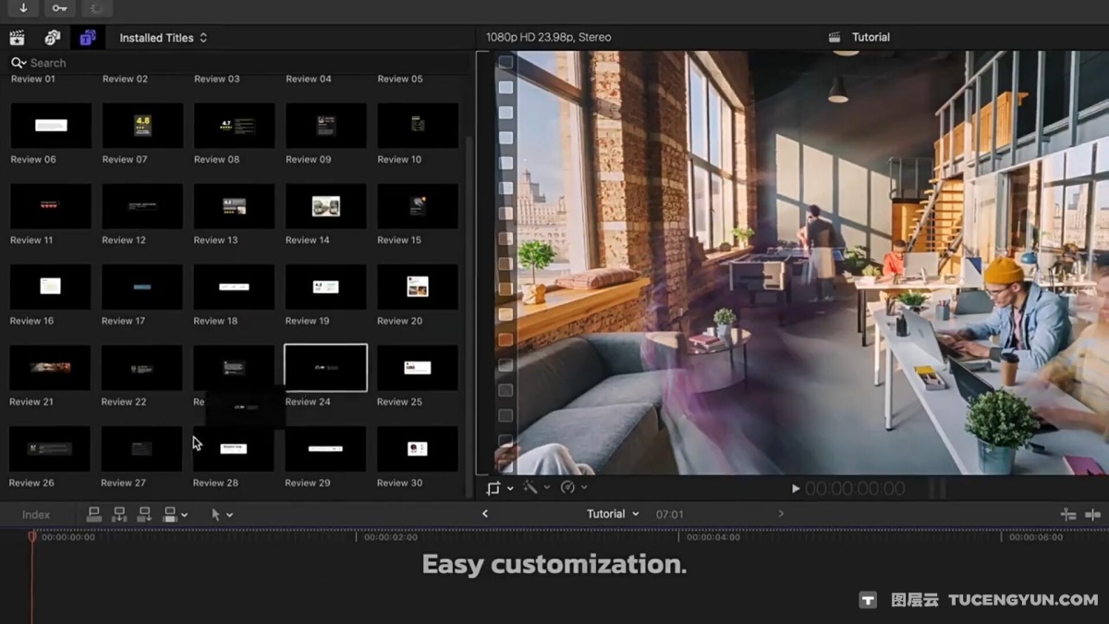The image size is (1109, 624).
Task: Open the timeline Index panel
Action: 36,515
